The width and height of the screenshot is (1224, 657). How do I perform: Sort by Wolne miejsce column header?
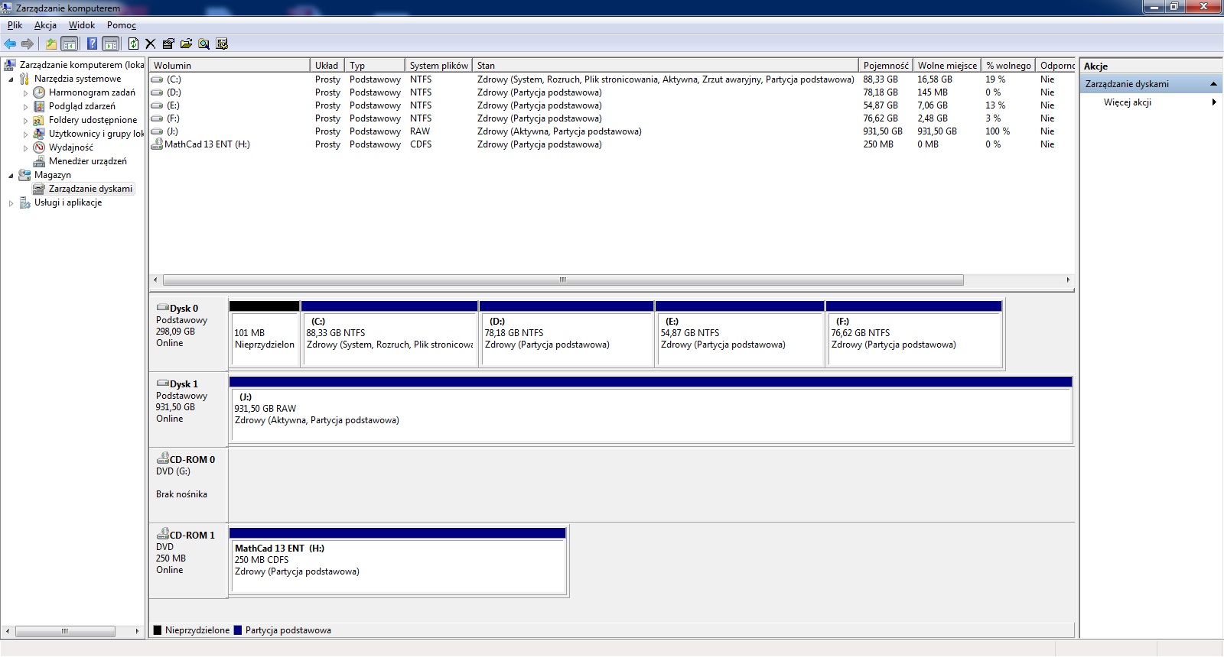947,66
